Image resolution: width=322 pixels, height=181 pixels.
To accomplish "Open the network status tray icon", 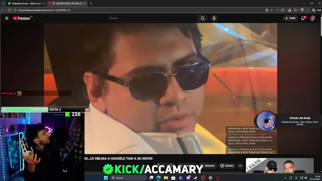I will coord(301,178).
